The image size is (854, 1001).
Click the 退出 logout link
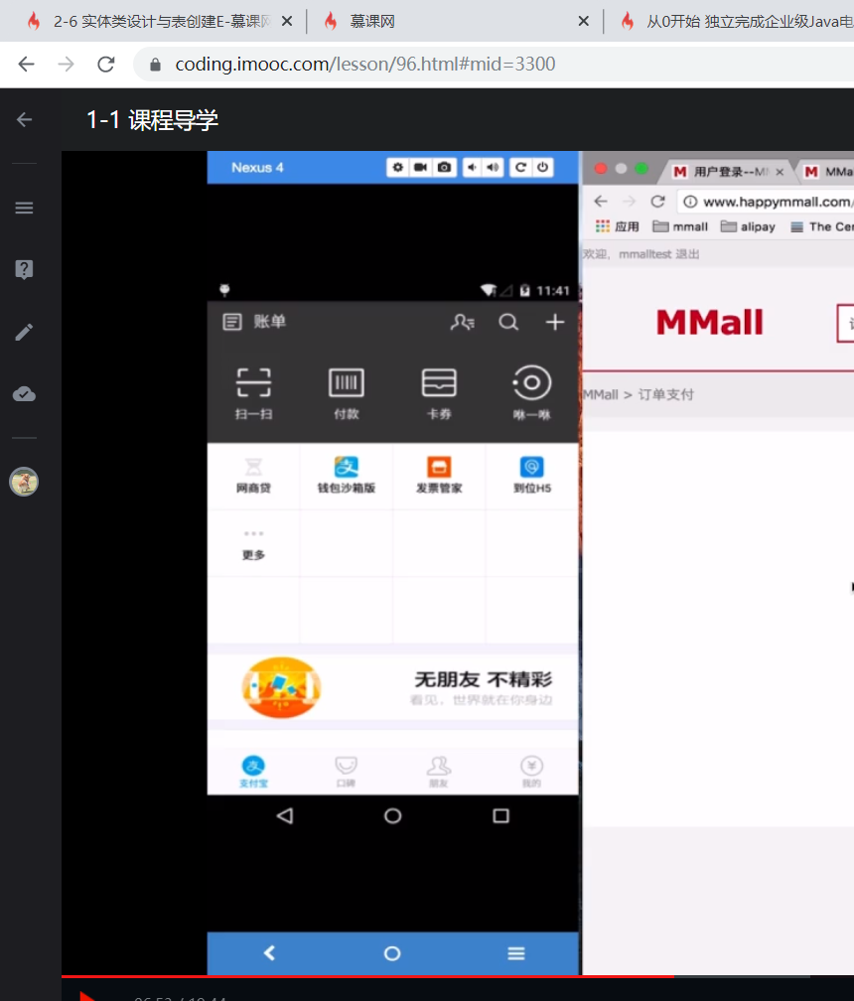[x=687, y=254]
